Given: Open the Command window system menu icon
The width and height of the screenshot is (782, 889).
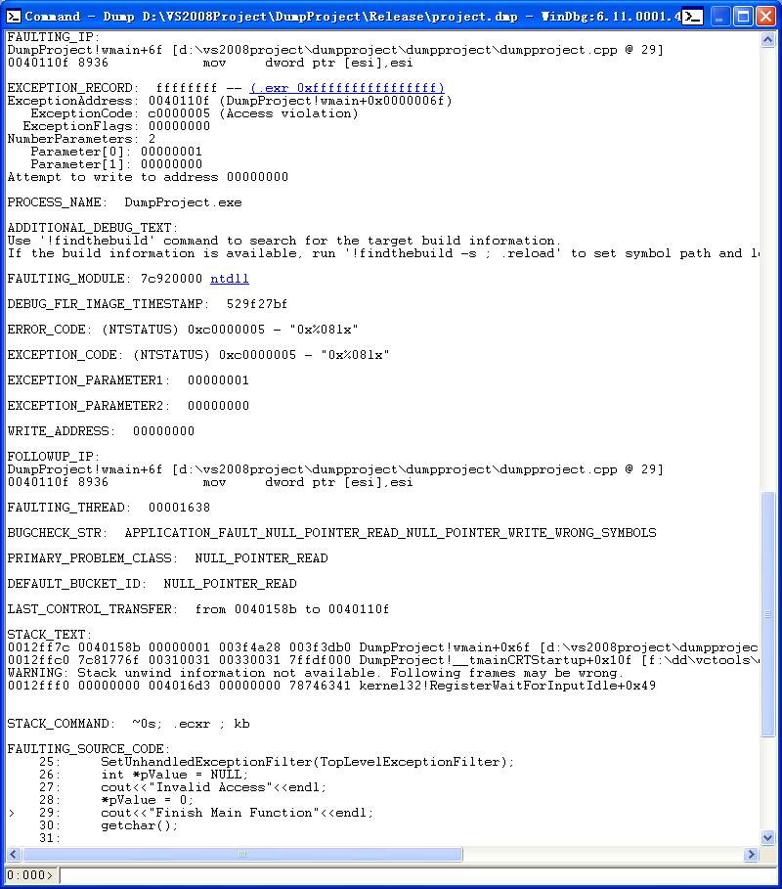Looking at the screenshot, I should click(x=13, y=16).
